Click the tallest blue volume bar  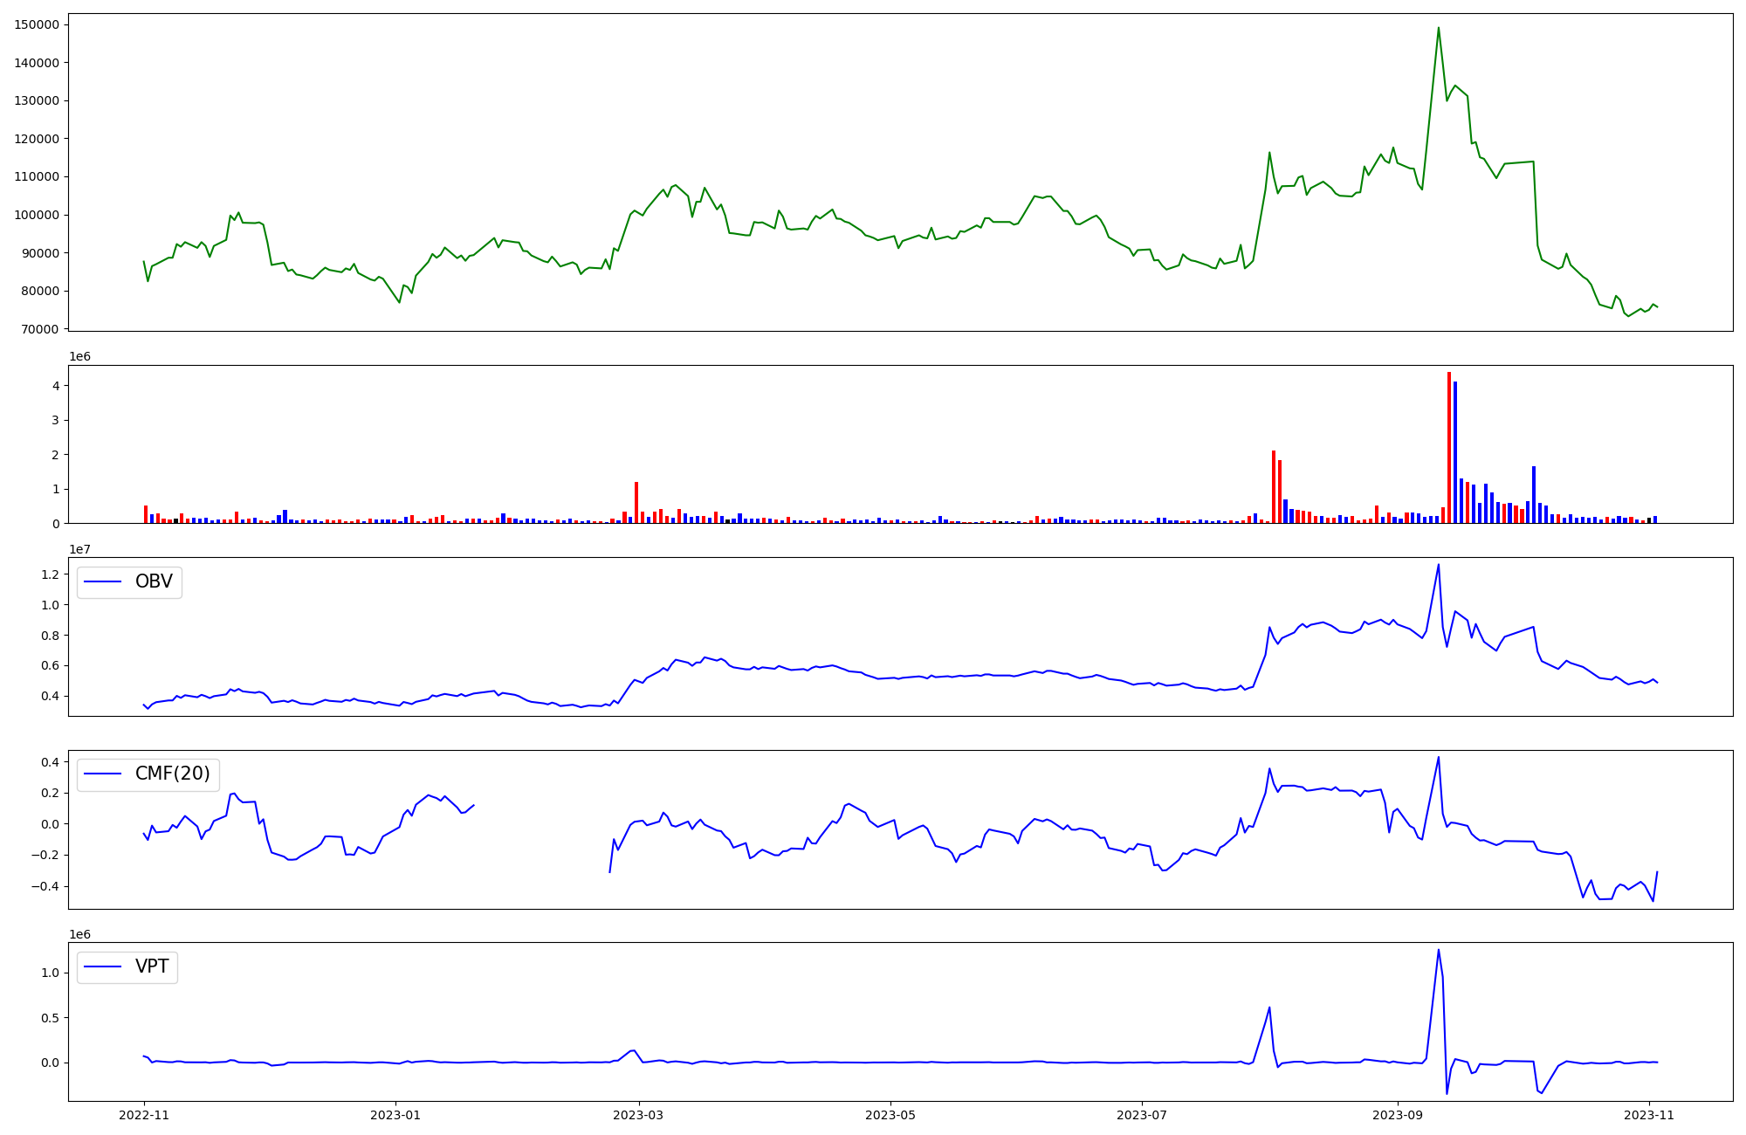[1455, 452]
